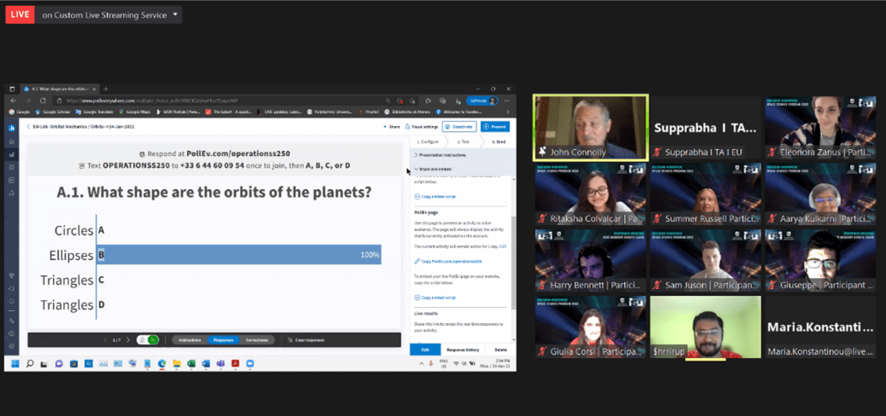Click the Poll Everywhere logo in sidebar
Viewport: 886px width, 416px height.
pyautogui.click(x=12, y=127)
